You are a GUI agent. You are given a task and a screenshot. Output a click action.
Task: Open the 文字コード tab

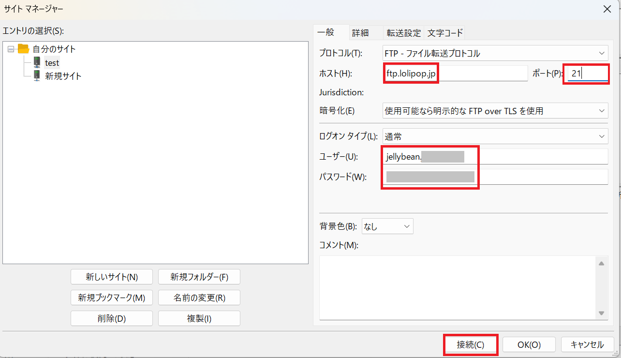tap(445, 33)
